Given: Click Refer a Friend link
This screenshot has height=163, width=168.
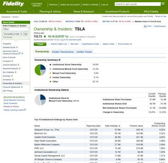Looking at the screenshot, I should (x=90, y=5).
